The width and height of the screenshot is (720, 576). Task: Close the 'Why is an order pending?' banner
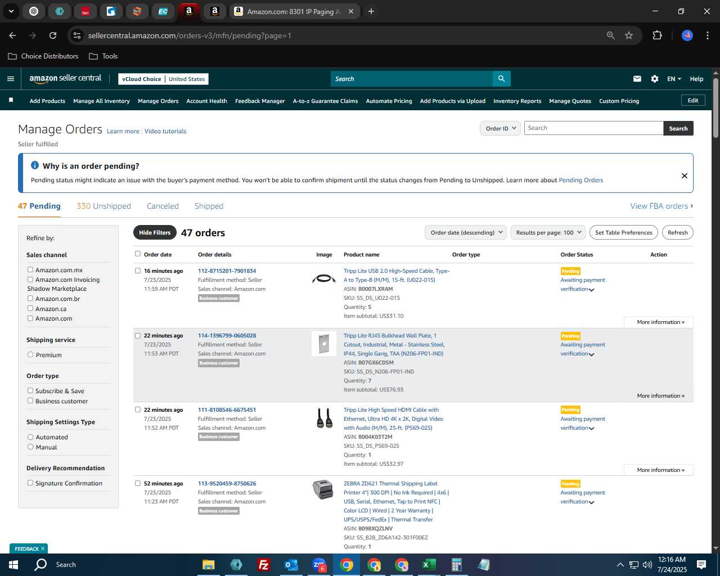coord(685,175)
